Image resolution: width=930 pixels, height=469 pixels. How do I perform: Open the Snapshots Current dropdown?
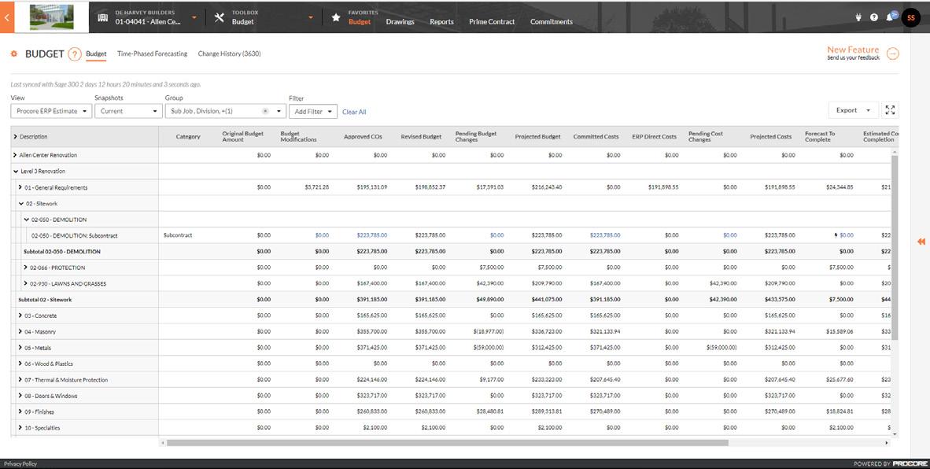128,111
